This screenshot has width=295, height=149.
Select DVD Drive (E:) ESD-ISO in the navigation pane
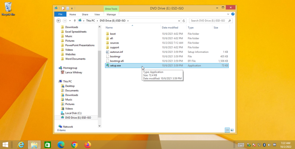tap(76, 118)
